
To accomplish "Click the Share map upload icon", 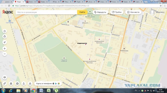I will [x=24, y=84].
